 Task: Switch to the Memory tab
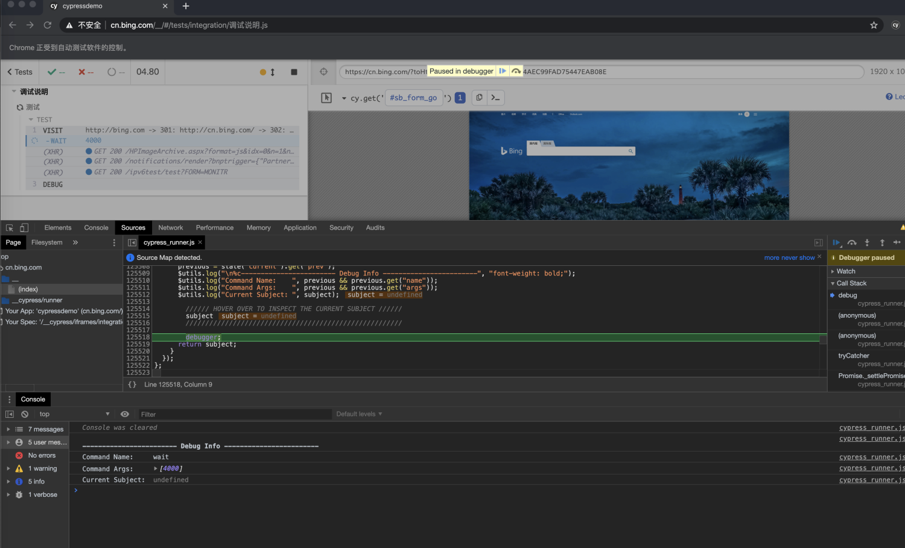point(259,228)
